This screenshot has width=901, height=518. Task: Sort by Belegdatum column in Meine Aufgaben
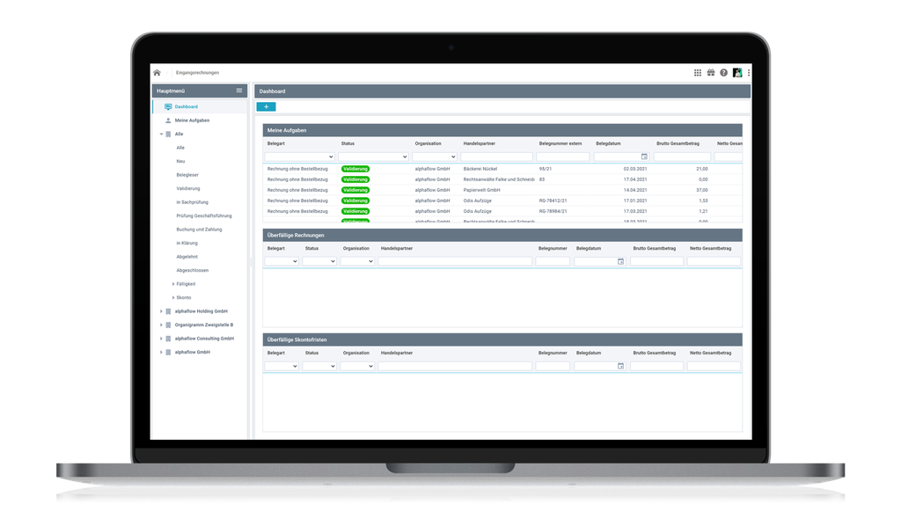click(x=608, y=143)
